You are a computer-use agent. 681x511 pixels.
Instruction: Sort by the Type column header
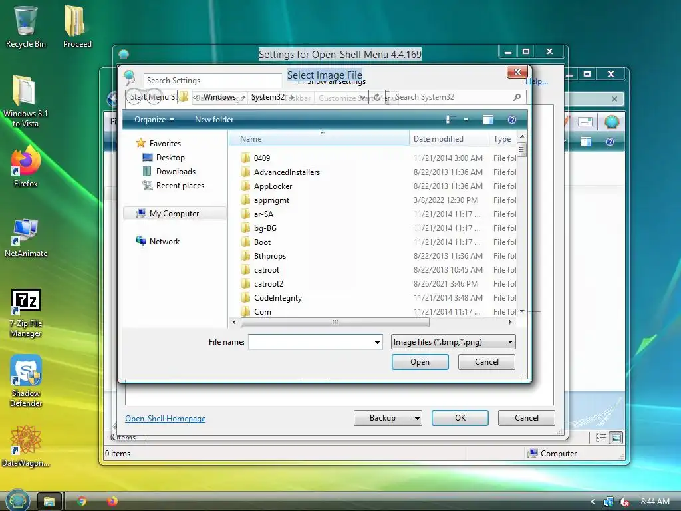[x=503, y=139]
